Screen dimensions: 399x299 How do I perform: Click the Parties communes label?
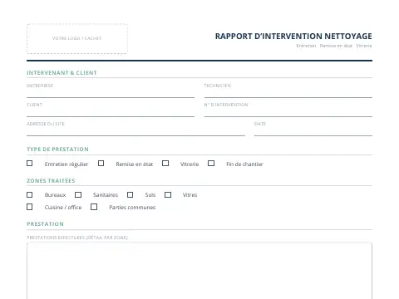pos(132,208)
